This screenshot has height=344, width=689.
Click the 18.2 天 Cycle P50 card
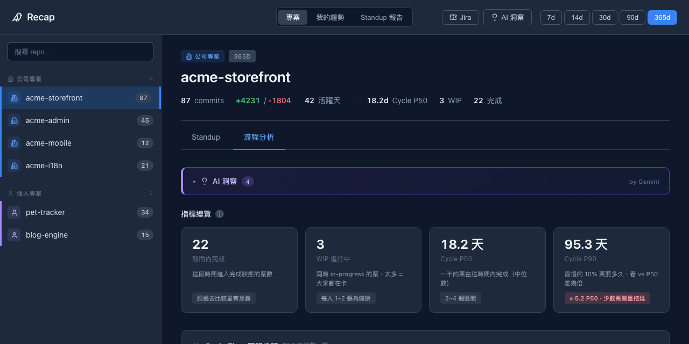click(x=487, y=270)
